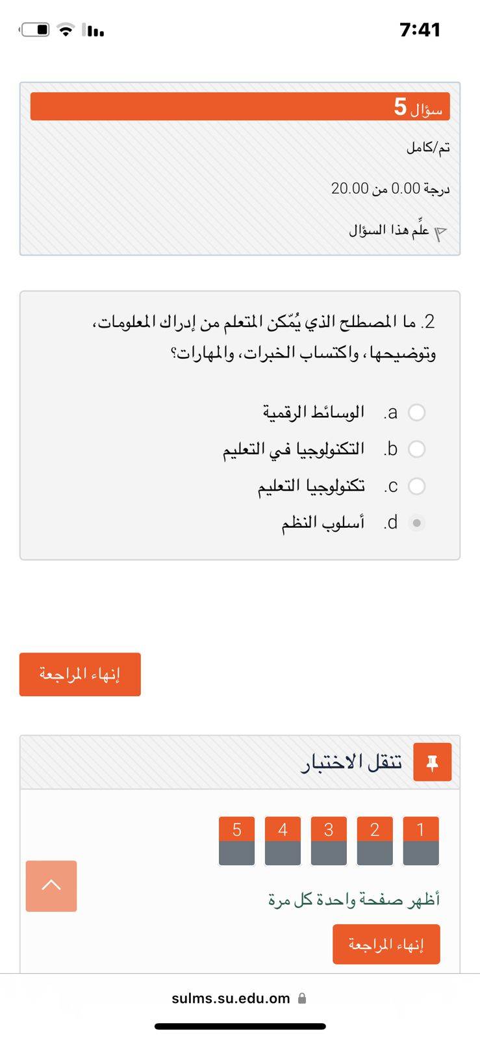Viewport: 480px width, 1040px height.
Task: Click إنهاء المراجعة button in navigation panel
Action: pos(386,944)
